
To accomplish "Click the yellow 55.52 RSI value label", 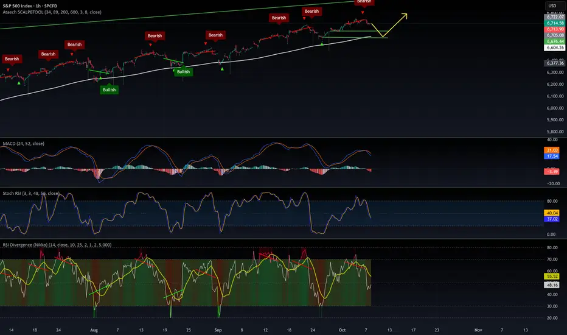I will (x=551, y=277).
